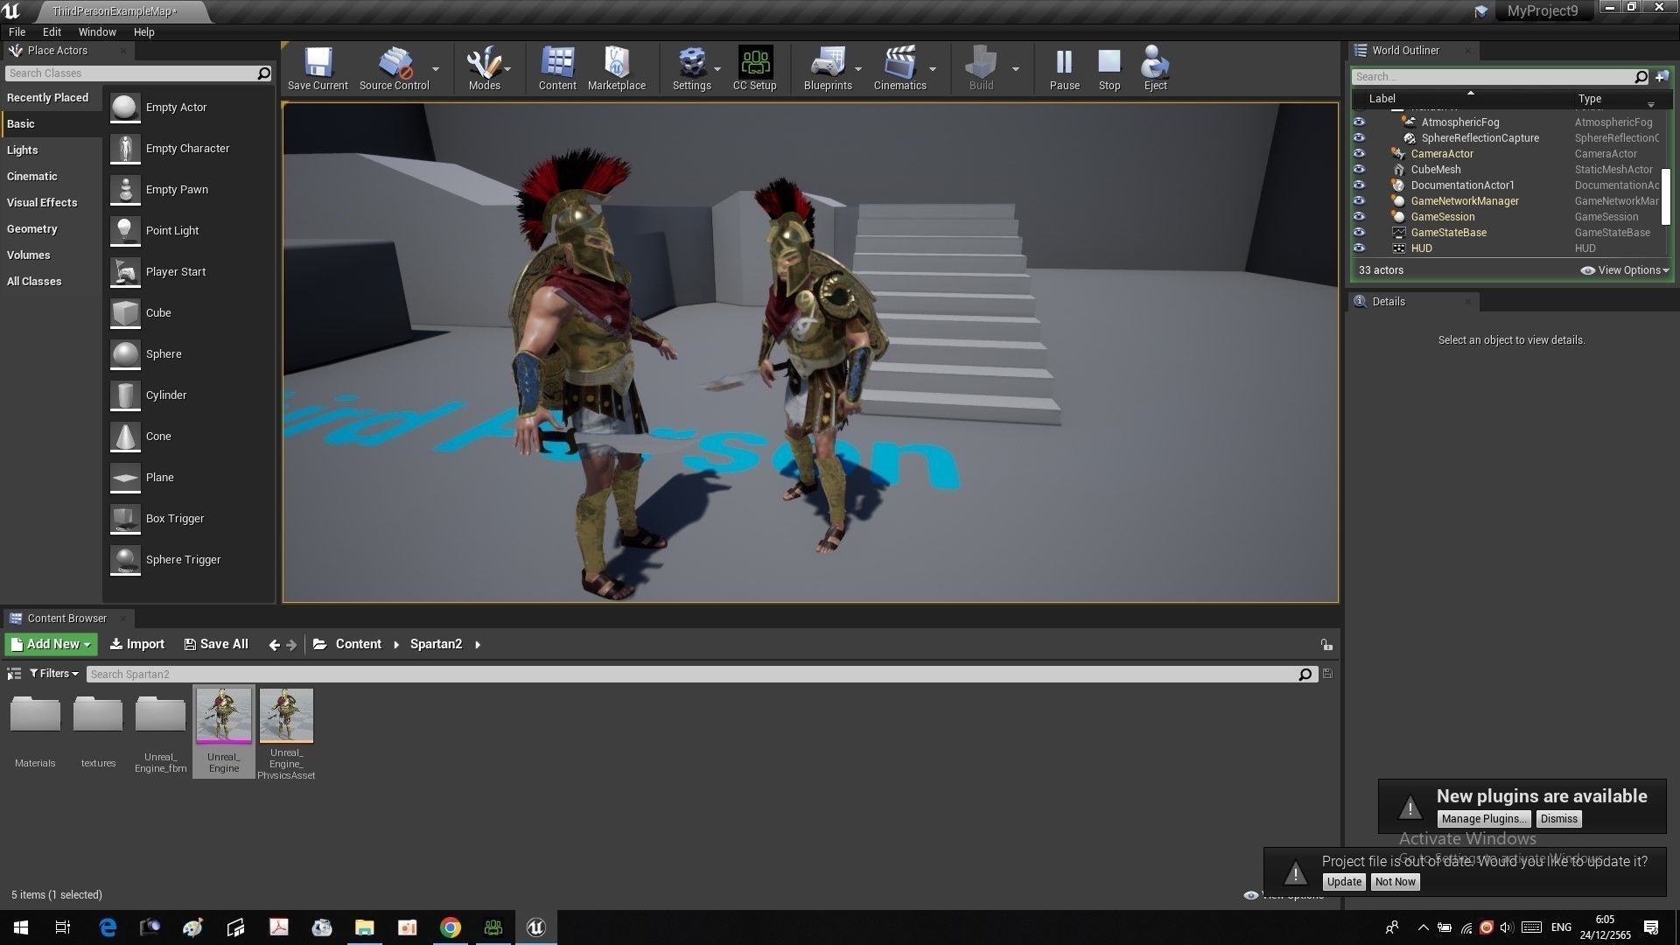Expand Settings dropdown arrow

[717, 68]
